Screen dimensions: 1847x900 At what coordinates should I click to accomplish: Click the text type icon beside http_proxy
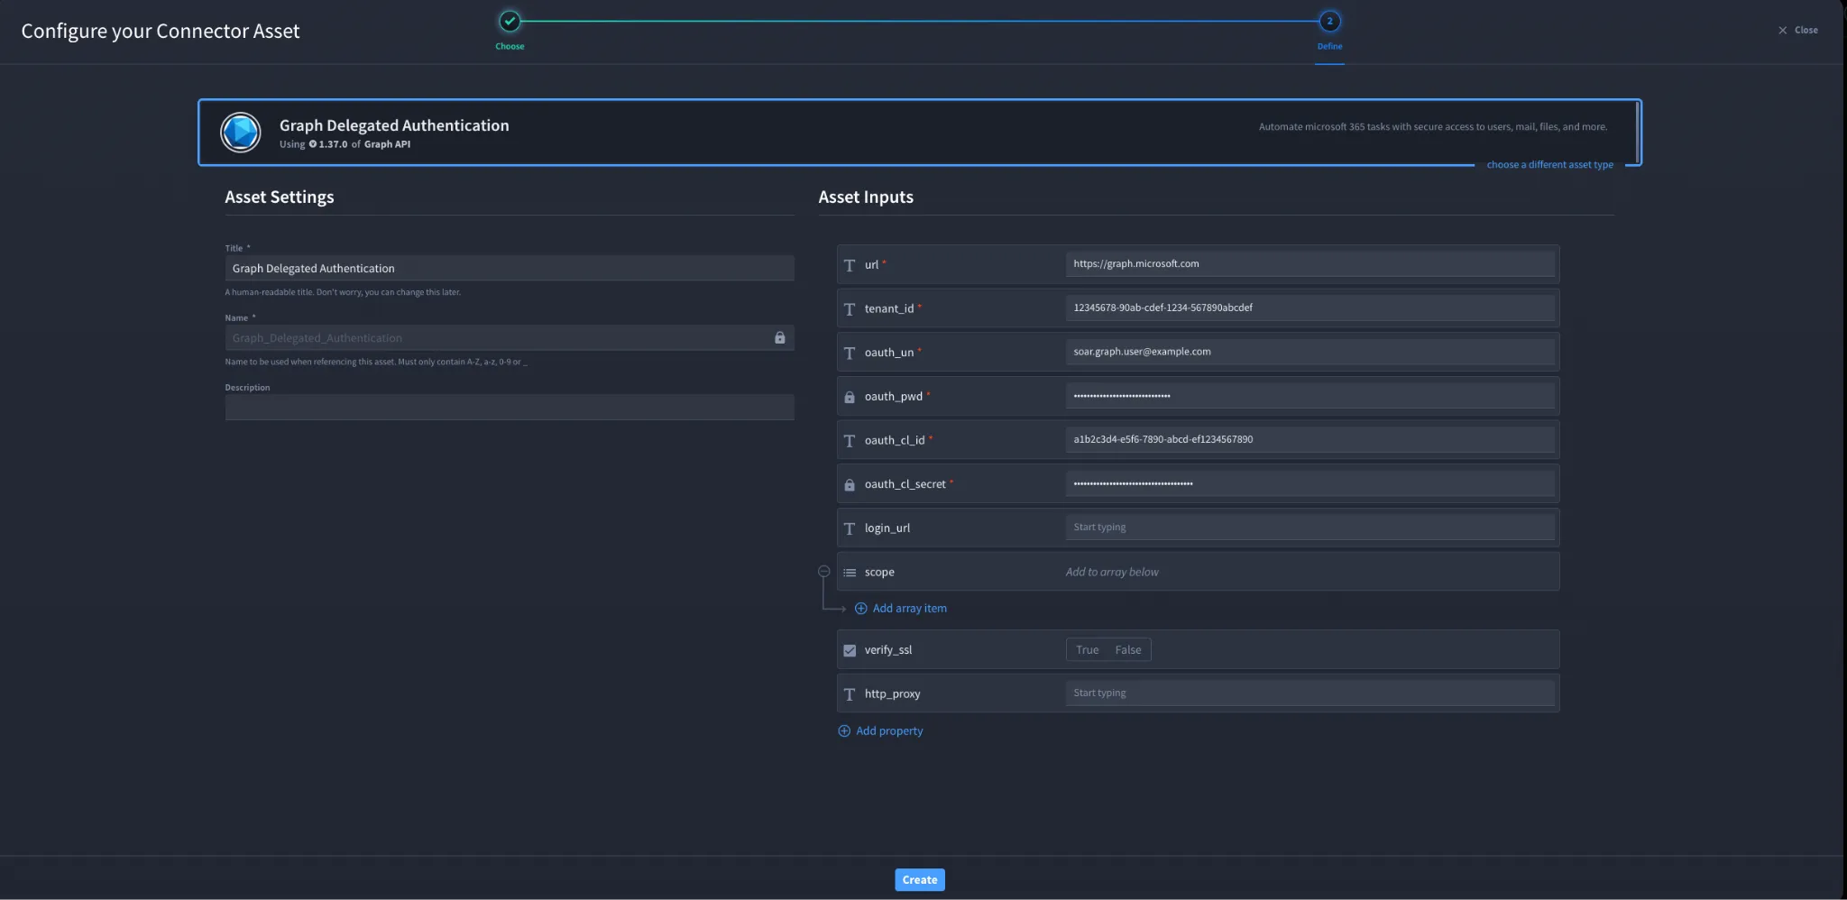(x=850, y=694)
